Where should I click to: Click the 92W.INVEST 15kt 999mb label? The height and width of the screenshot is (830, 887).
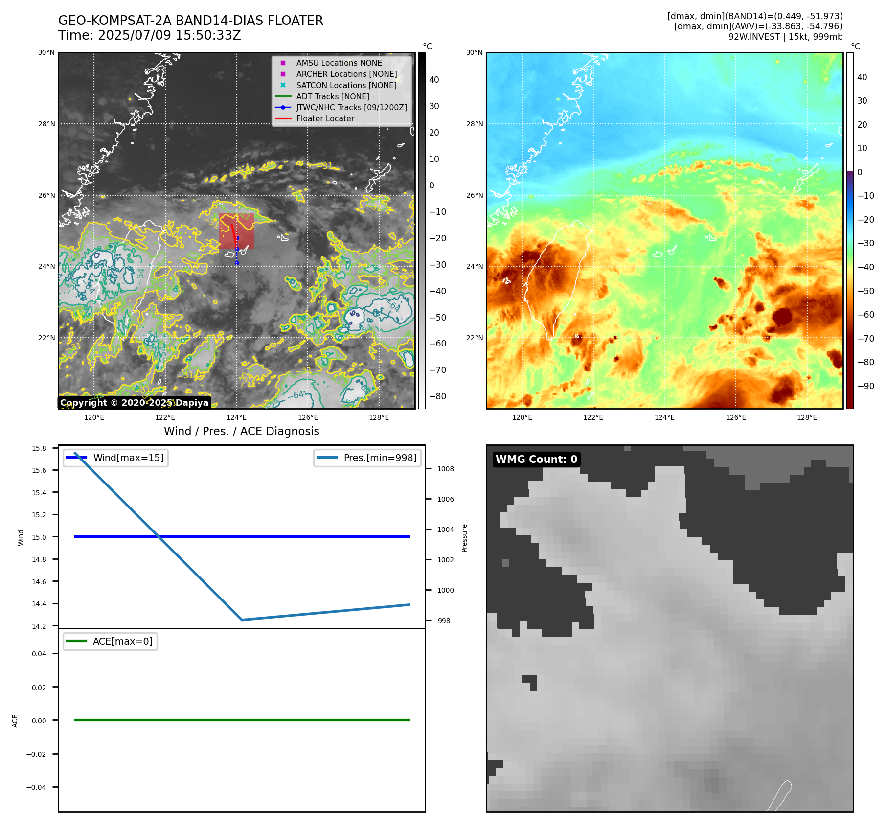click(785, 37)
